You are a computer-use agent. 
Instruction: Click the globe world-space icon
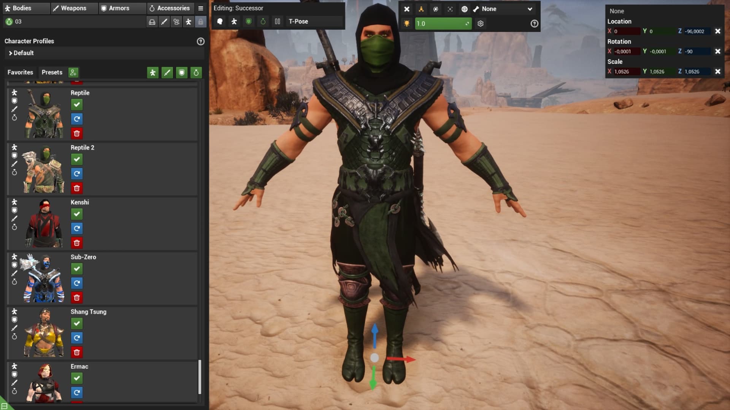click(464, 9)
